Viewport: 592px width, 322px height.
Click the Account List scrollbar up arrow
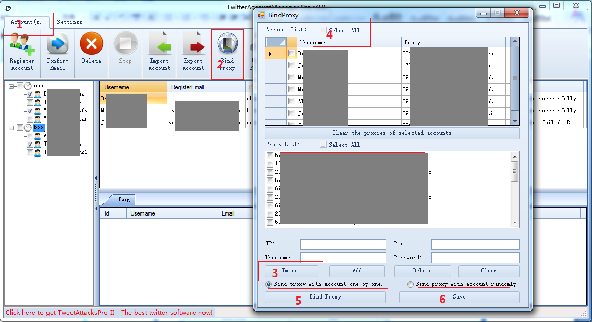click(515, 41)
